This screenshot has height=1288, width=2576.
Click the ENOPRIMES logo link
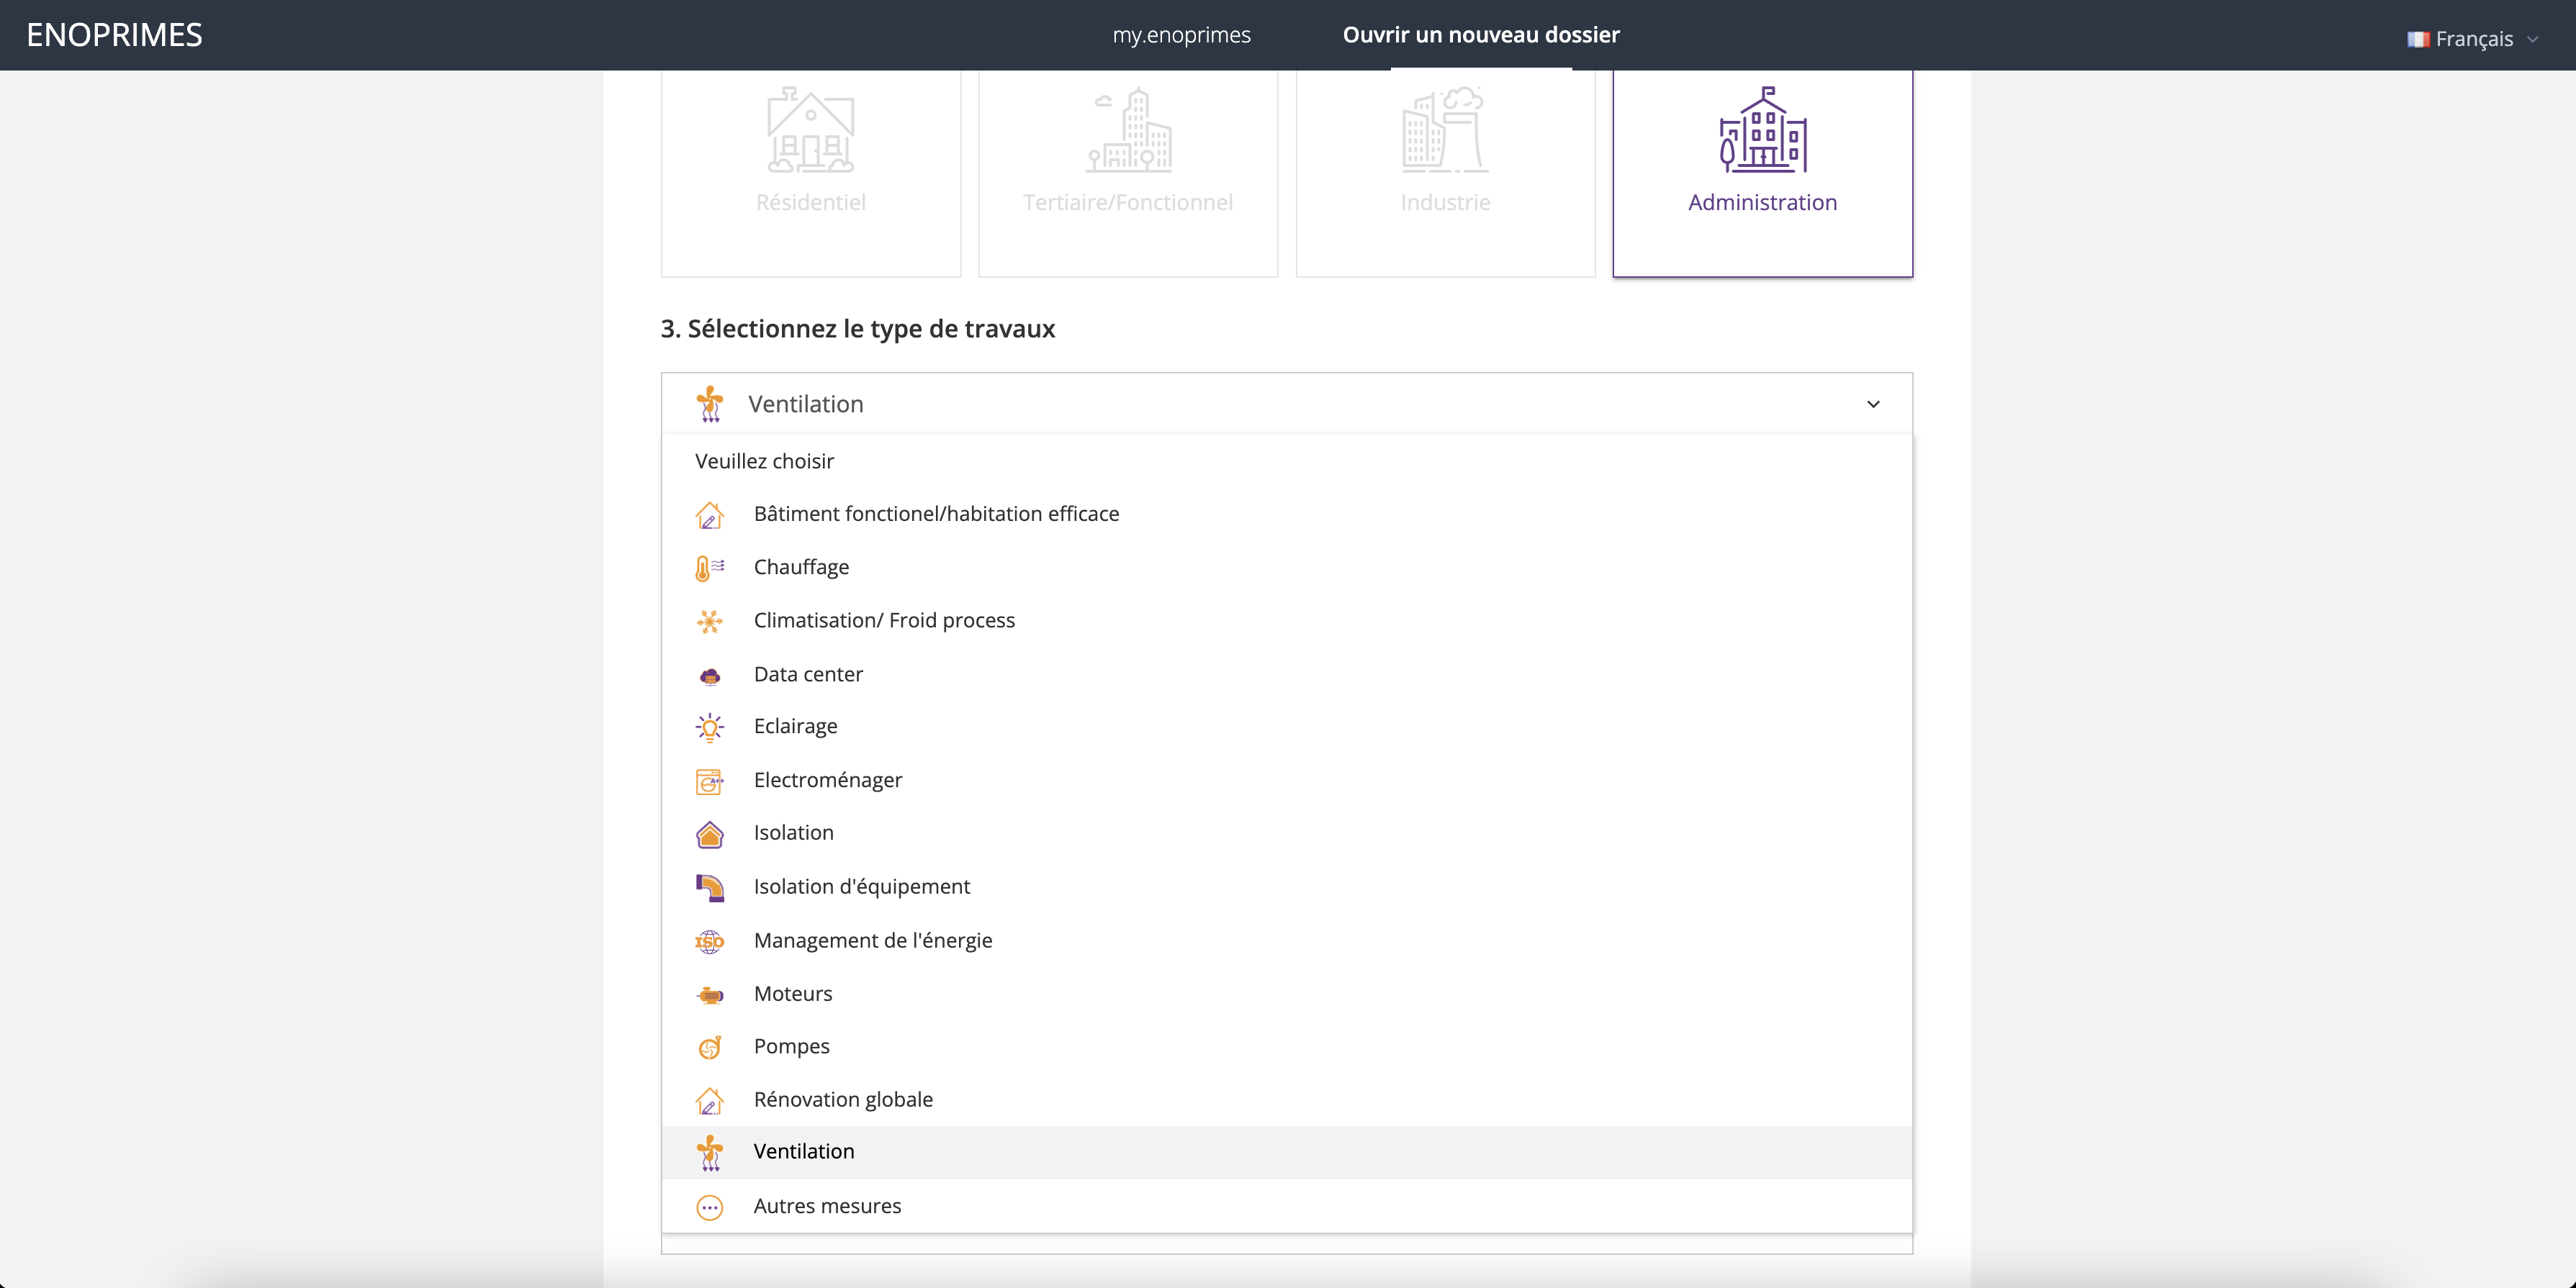coord(114,35)
